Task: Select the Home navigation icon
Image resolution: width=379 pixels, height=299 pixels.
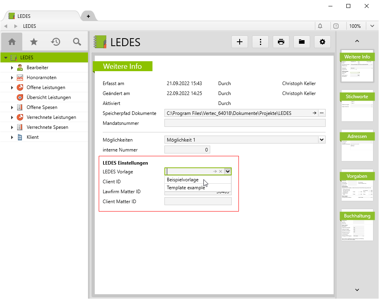Action: [12, 41]
